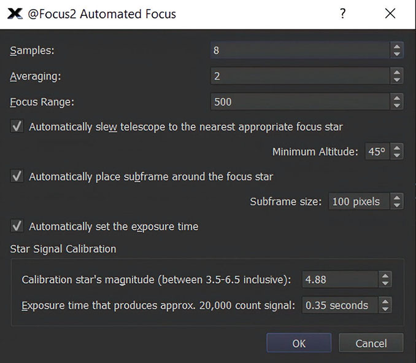
Task: Click the Calibration star's magnitude label
Action: click(156, 279)
